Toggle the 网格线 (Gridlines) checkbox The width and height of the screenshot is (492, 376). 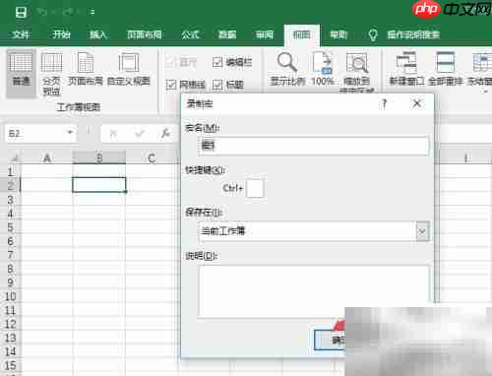coord(186,85)
